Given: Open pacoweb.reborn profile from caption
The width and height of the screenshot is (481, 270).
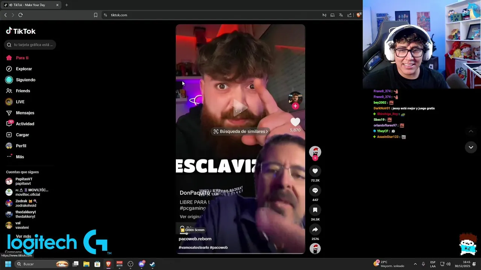Looking at the screenshot, I should [x=195, y=239].
